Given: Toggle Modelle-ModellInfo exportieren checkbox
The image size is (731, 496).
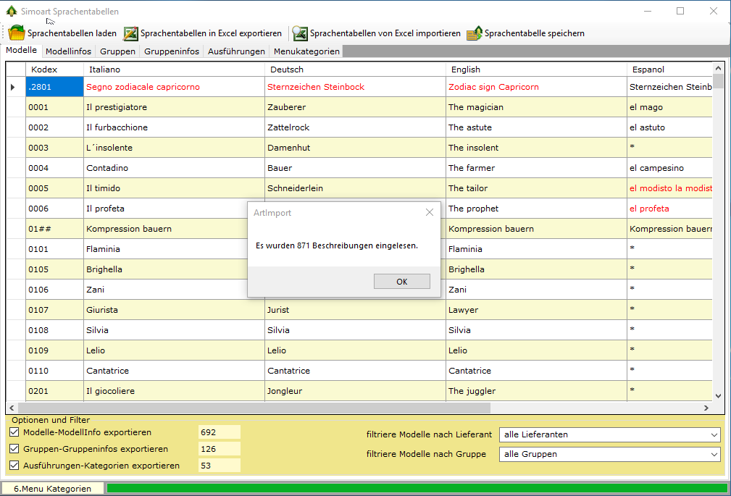Looking at the screenshot, I should coord(14,432).
